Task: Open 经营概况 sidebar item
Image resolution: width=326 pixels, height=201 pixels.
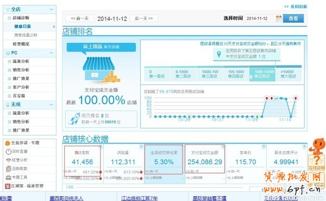Action: [x=30, y=44]
